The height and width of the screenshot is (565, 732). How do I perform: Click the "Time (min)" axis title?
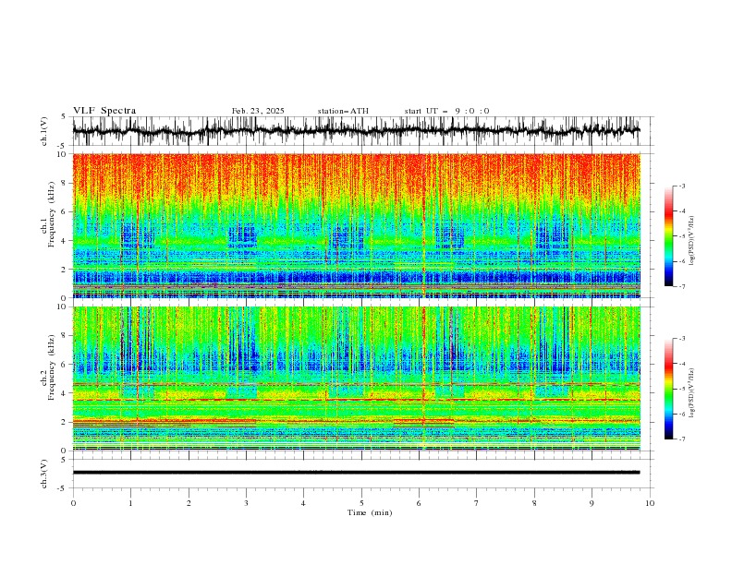coord(370,512)
